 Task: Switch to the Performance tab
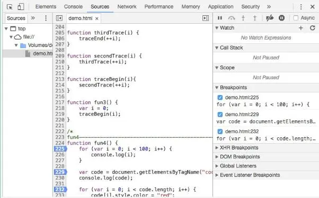(158, 7)
